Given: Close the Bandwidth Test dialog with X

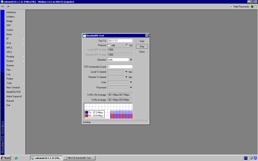Looking at the screenshot, I should coord(147,35).
